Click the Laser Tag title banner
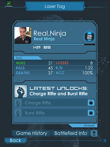This screenshot has height=147, width=110. [55, 6]
